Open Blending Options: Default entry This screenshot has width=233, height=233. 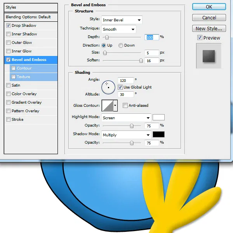(31, 17)
